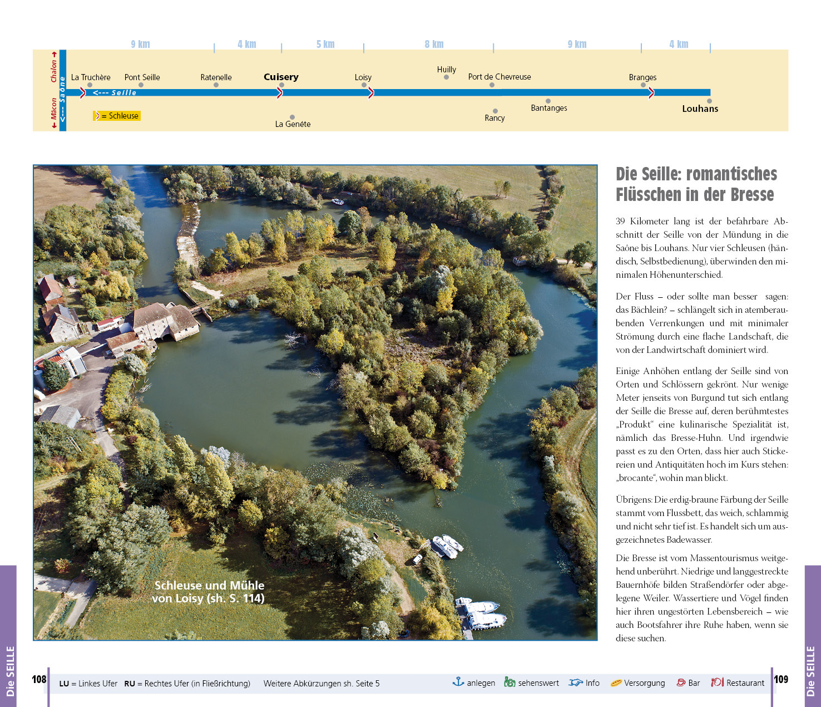Screen dimensions: 821x707
Task: Click the fork and plate Restaurant icon
Action: coord(717,683)
